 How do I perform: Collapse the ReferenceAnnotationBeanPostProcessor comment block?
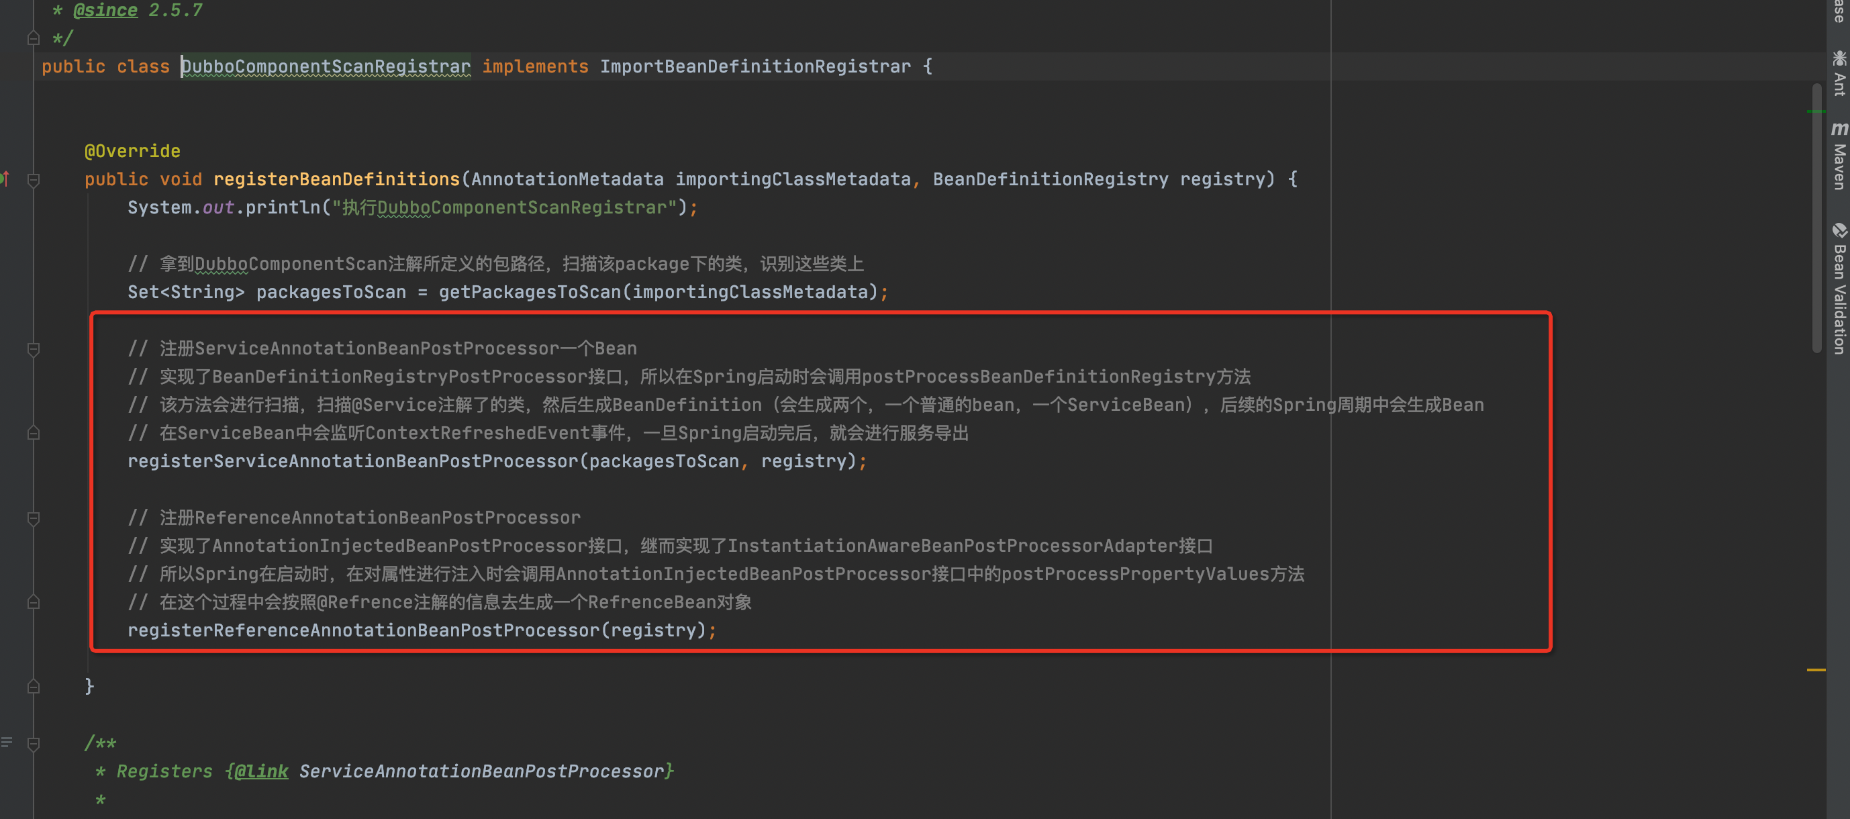pyautogui.click(x=33, y=518)
